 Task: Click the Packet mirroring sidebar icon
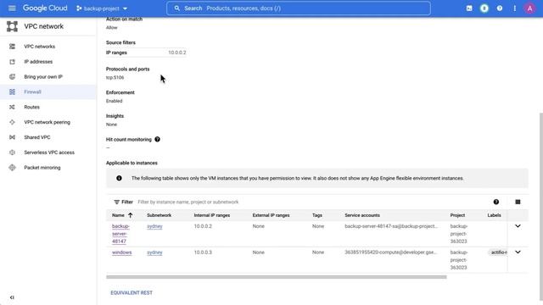click(x=12, y=168)
